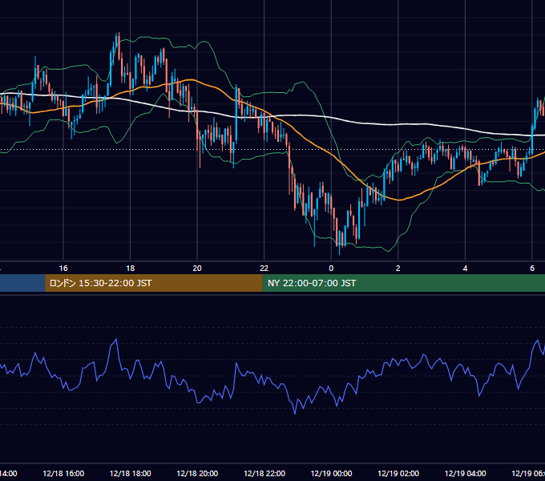Click the 12/18 18:00 date label

[131, 473]
